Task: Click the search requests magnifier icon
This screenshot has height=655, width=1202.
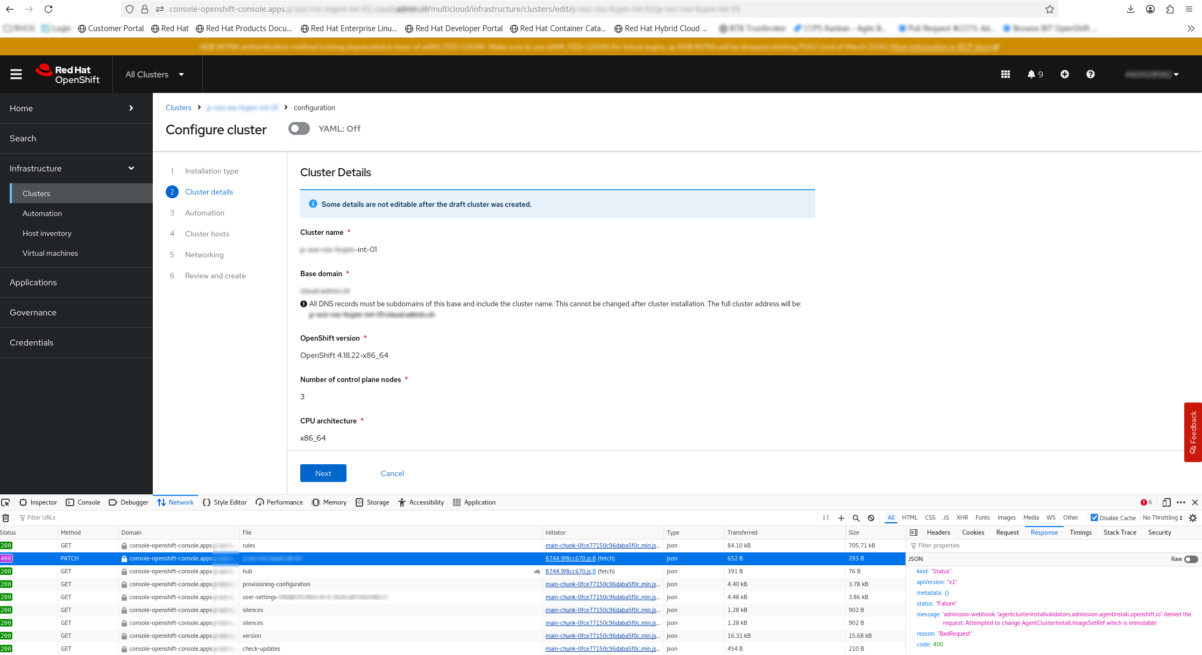Action: pos(856,518)
